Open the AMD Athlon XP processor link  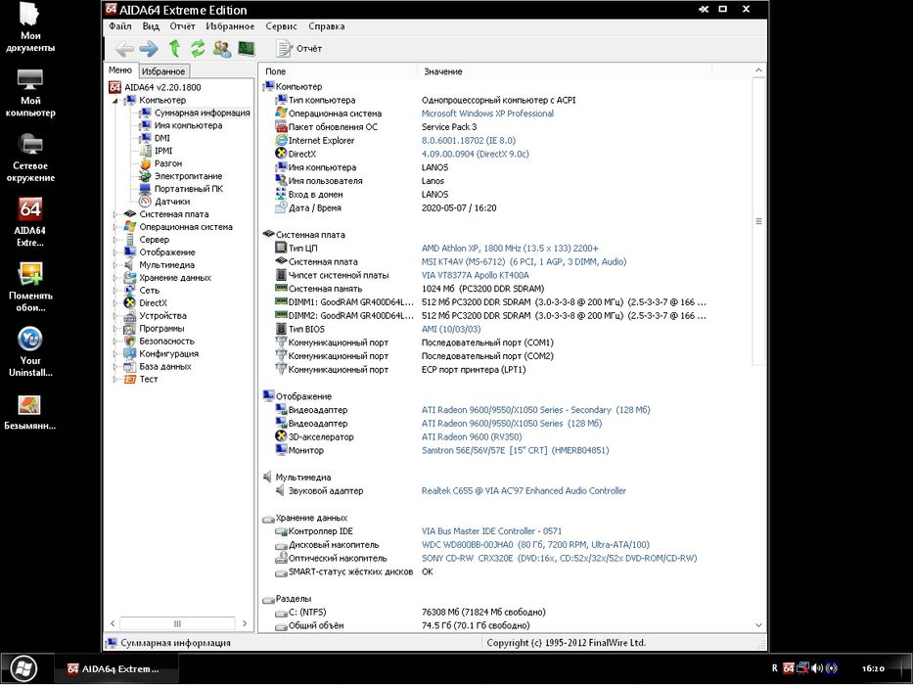tap(510, 249)
